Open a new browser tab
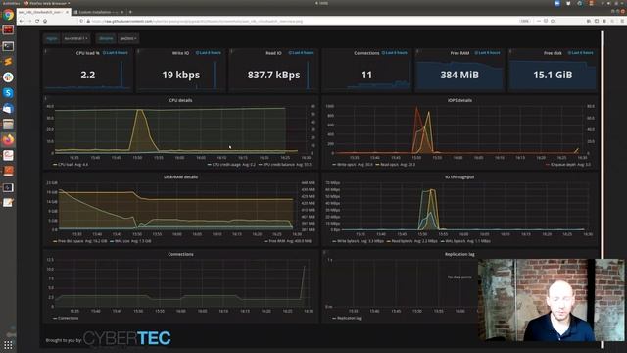This screenshot has width=627, height=353. pos(130,12)
